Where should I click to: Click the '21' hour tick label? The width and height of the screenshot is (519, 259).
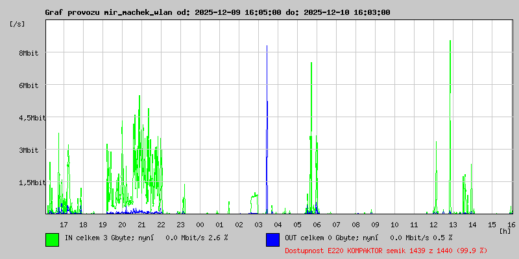pyautogui.click(x=141, y=225)
